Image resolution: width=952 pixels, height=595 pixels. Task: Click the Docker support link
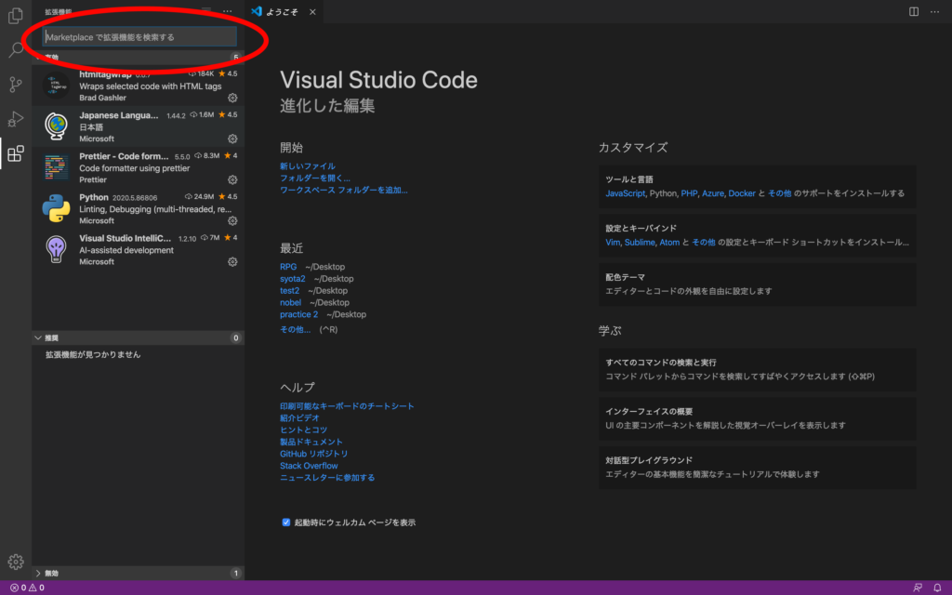coord(742,193)
